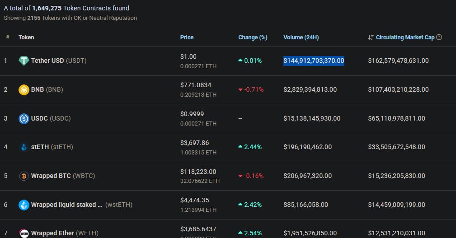The width and height of the screenshot is (456, 238).
Task: Click wstETH volume $85,166,058.00
Action: coord(306,205)
